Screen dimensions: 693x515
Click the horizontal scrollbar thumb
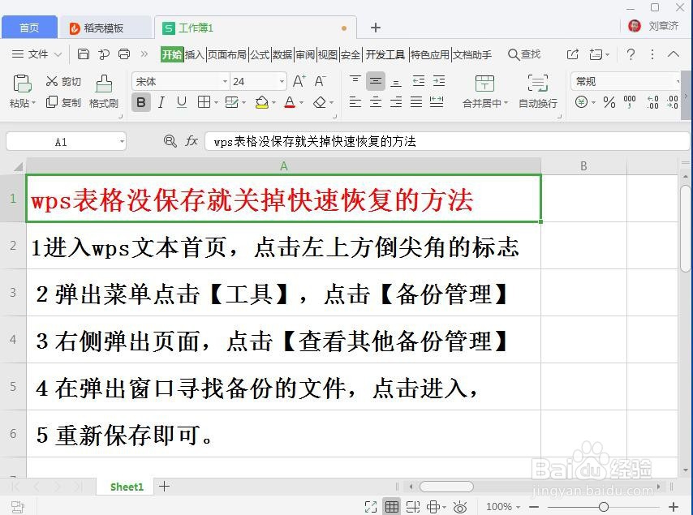click(x=446, y=487)
